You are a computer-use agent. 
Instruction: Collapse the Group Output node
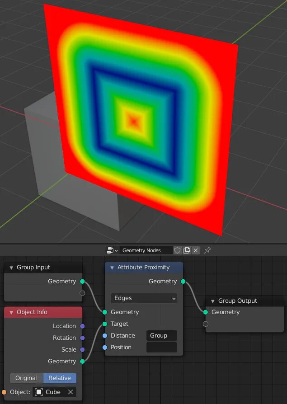(212, 301)
